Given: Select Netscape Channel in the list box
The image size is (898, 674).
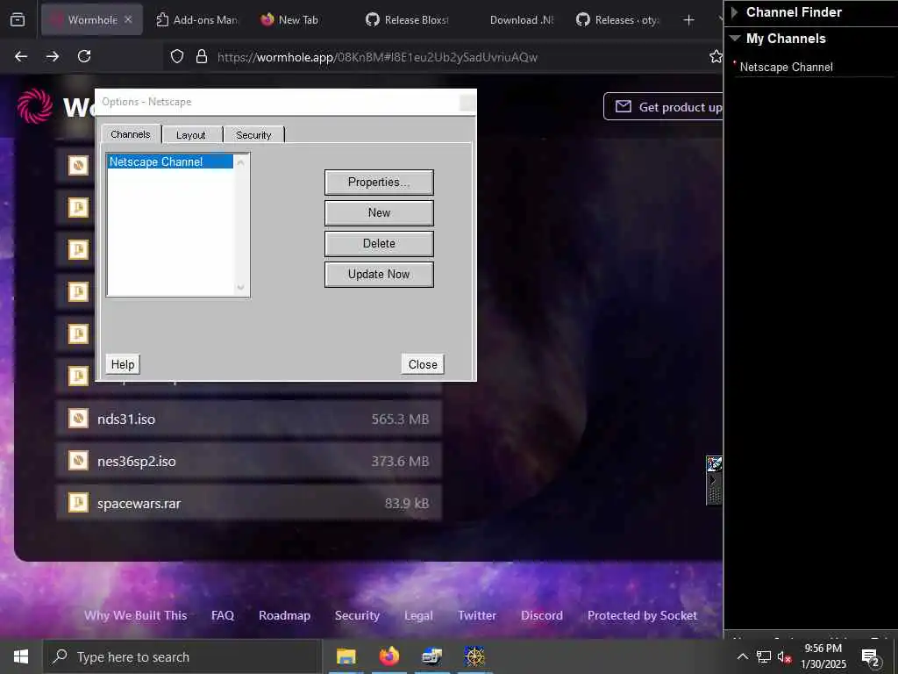Looking at the screenshot, I should click(x=170, y=162).
